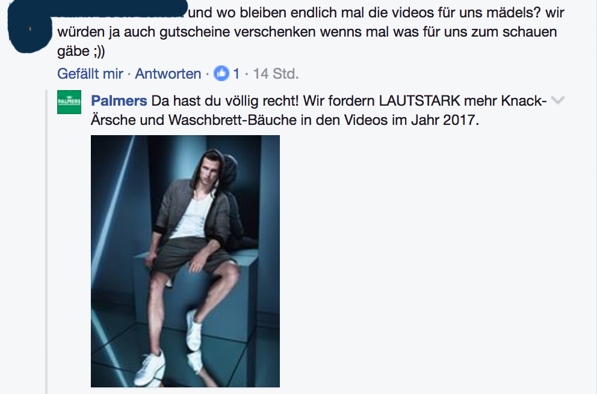Click the original comment text about videos
This screenshot has height=394, width=597.
[x=311, y=32]
